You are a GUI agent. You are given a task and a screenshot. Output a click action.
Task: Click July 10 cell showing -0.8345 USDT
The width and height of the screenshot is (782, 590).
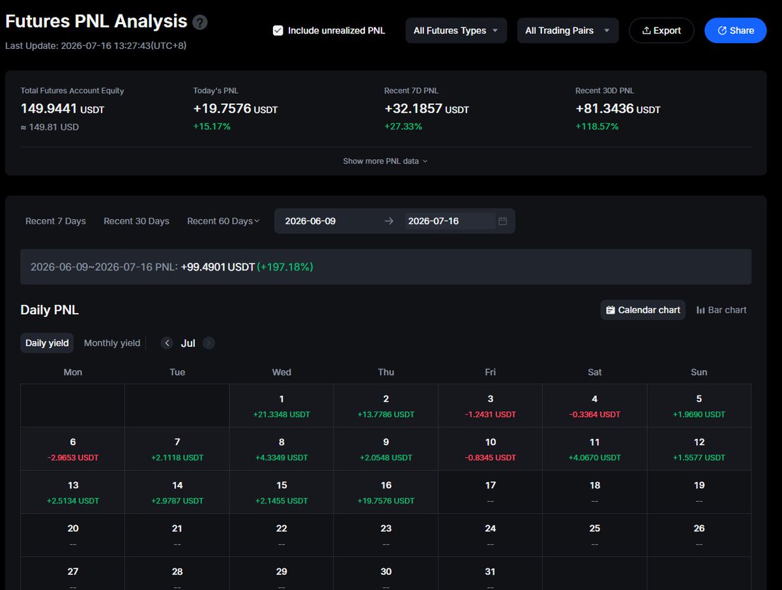pos(490,449)
